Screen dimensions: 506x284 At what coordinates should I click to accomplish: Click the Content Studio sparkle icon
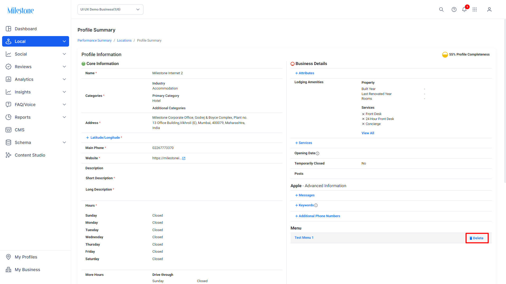tap(8, 155)
